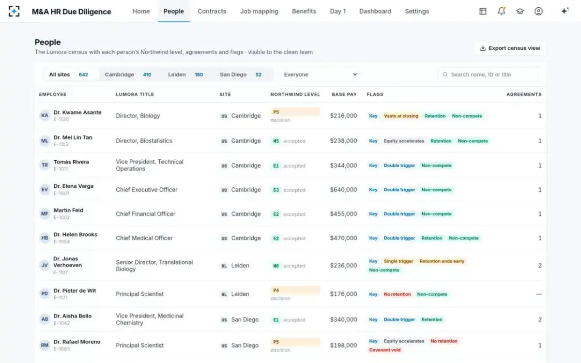Screen dimensions: 581x363
Task: Click the Single trigger flag
Action: [398, 261]
